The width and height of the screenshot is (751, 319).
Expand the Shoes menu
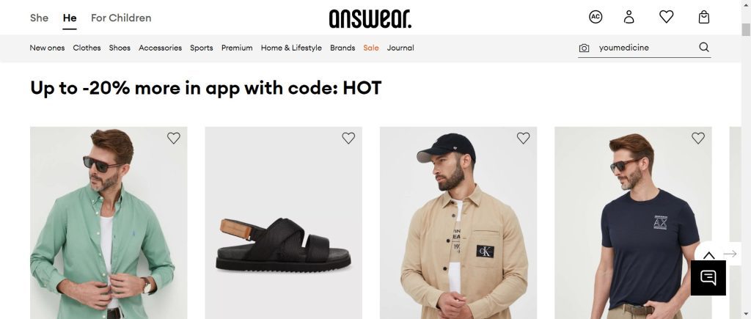tap(120, 48)
